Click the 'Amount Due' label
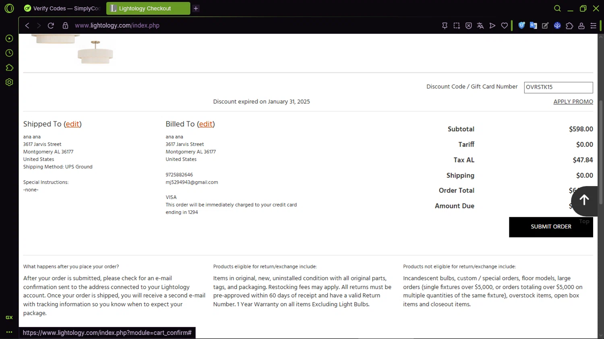The image size is (604, 339). pyautogui.click(x=454, y=206)
